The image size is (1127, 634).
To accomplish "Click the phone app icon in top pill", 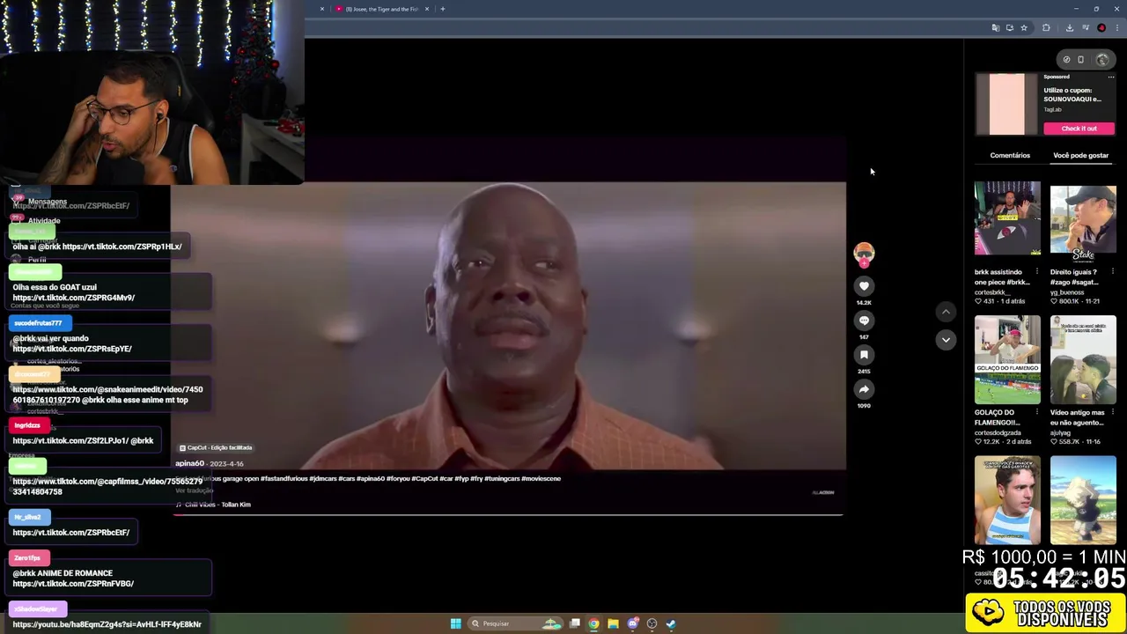I will 1081,60.
